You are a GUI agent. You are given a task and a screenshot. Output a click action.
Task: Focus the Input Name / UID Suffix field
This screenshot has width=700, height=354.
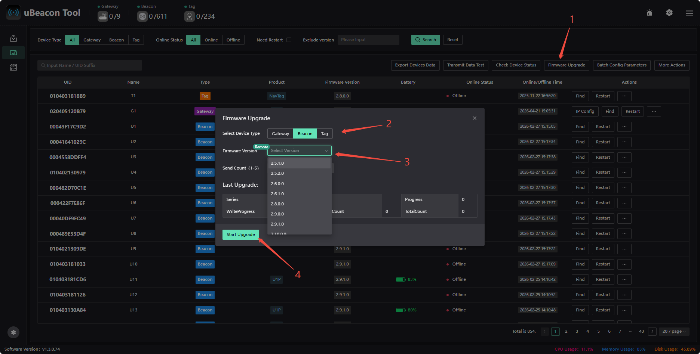pos(90,65)
